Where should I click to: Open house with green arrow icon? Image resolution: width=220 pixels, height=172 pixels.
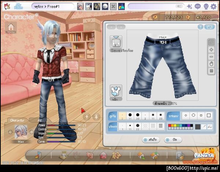click(x=141, y=155)
